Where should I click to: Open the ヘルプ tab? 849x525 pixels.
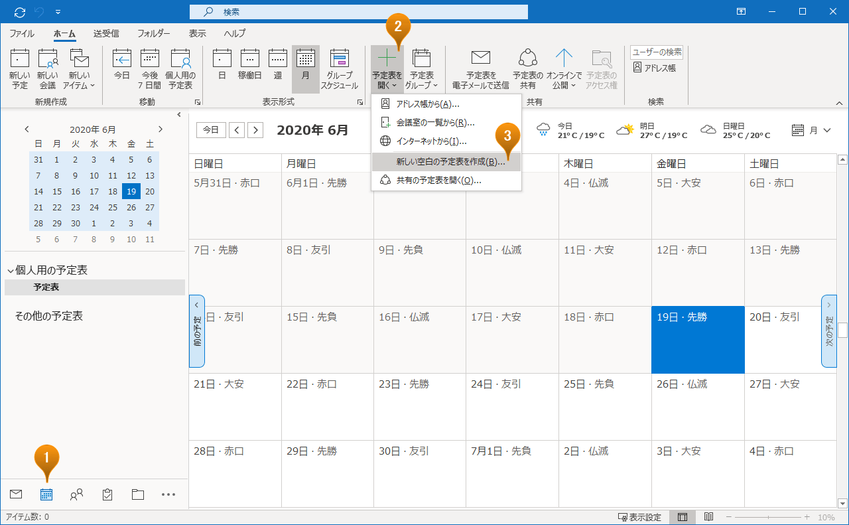(235, 33)
